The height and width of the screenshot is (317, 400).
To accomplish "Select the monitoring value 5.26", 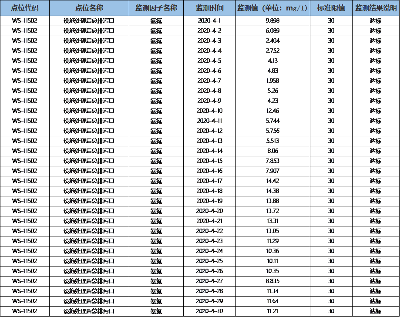I will coord(273,91).
